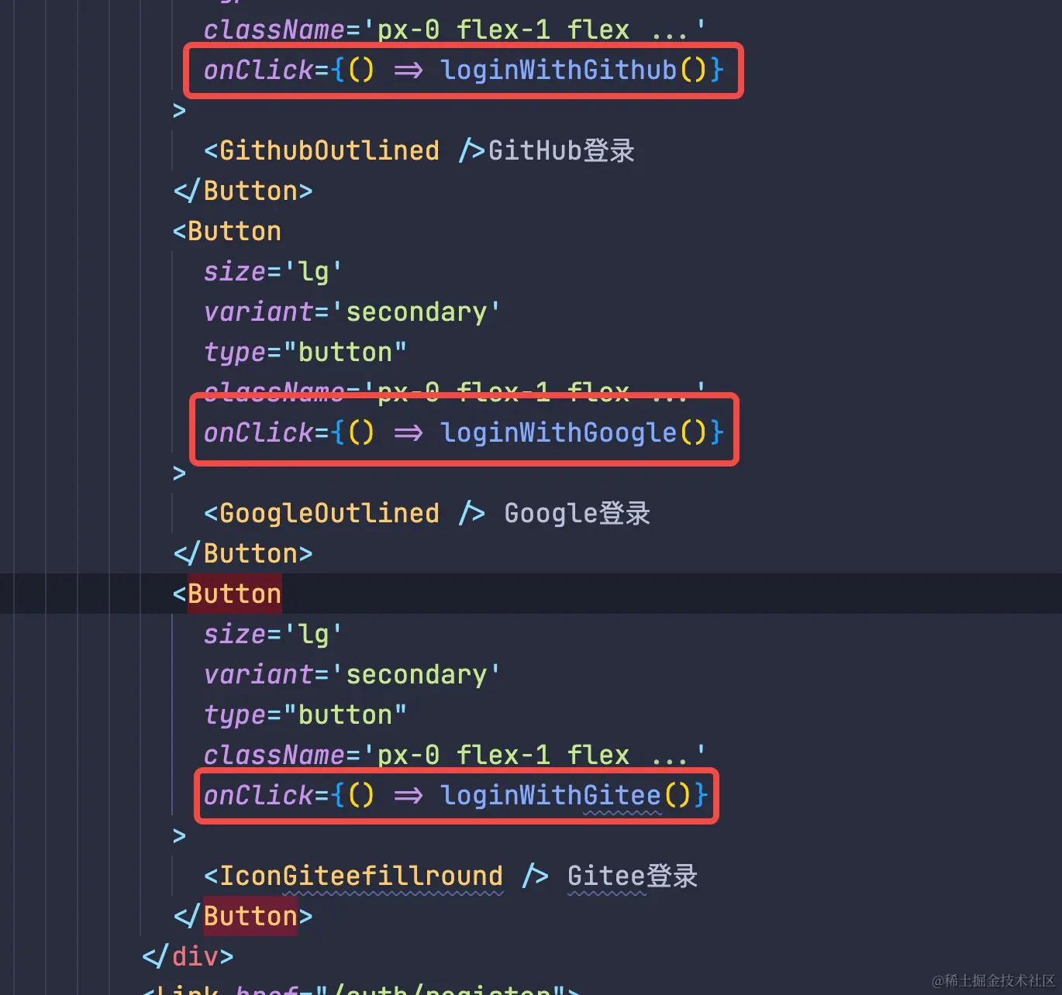The image size is (1062, 995).
Task: Click type="button" in the last Button
Action: tap(305, 714)
